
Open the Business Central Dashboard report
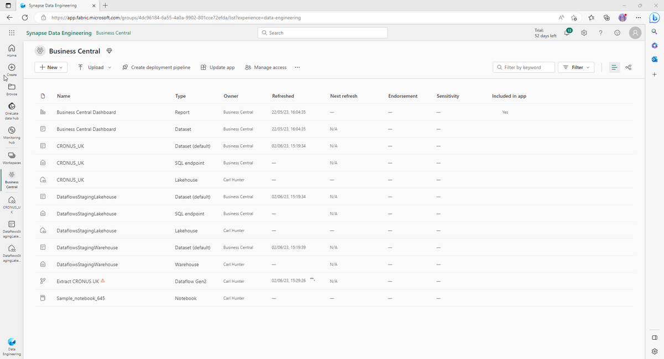[86, 112]
